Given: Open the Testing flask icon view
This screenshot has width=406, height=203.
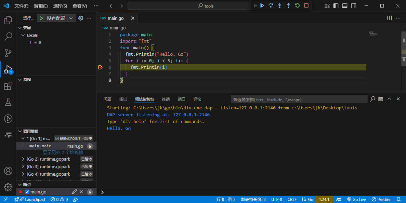Looking at the screenshot, I should pyautogui.click(x=8, y=102).
